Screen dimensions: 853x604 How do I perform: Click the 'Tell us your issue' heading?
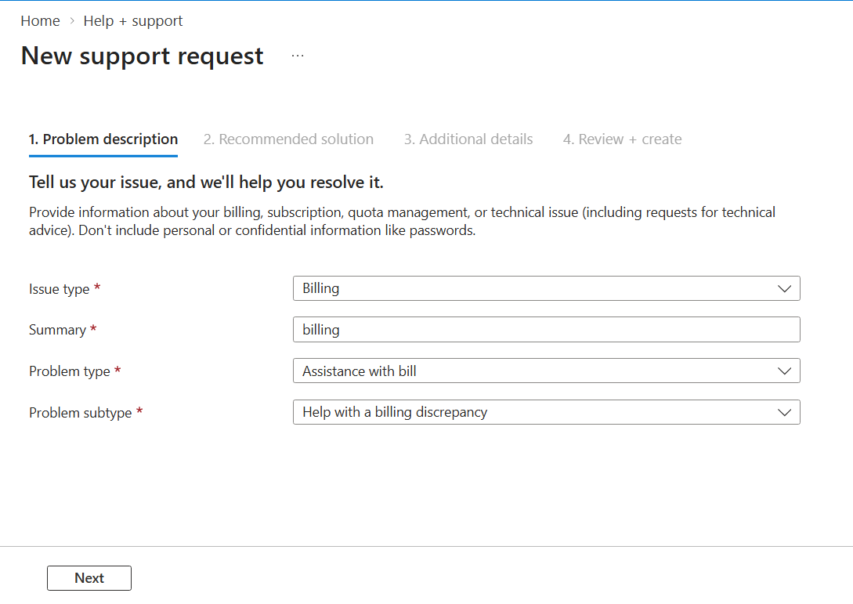(x=206, y=183)
